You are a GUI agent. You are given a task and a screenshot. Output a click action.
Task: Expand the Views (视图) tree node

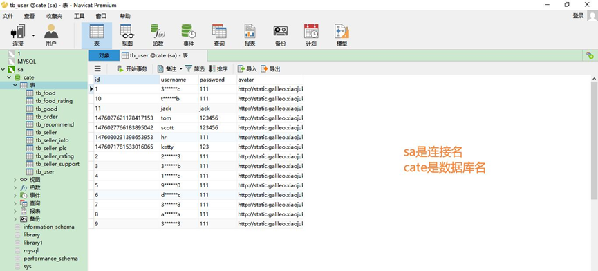[x=15, y=180]
